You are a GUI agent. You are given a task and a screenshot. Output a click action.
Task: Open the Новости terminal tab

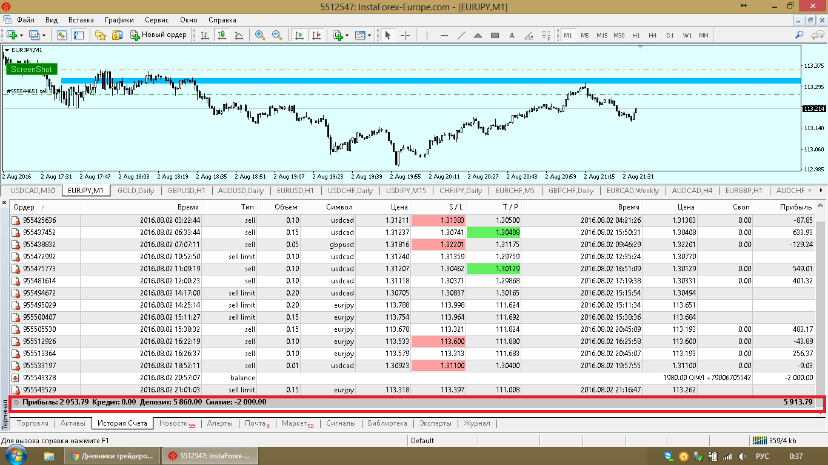point(177,423)
